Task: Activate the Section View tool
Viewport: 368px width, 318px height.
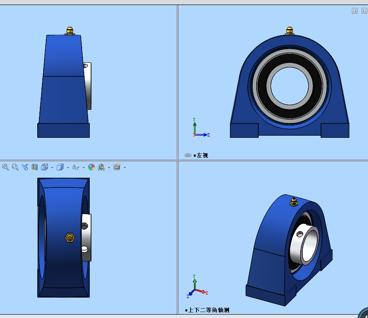Action: pyautogui.click(x=35, y=167)
